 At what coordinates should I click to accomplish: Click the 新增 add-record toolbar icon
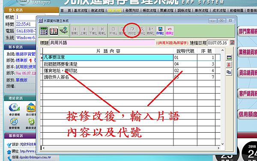[114, 31]
